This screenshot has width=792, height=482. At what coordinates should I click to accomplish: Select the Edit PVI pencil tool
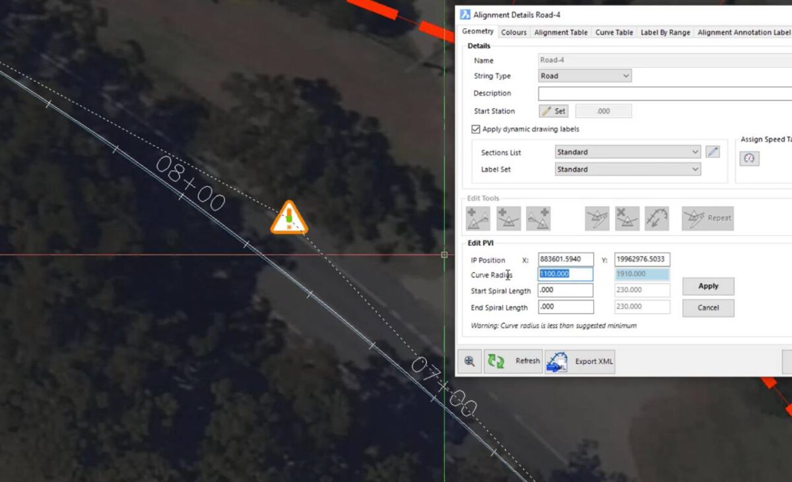[x=596, y=218]
